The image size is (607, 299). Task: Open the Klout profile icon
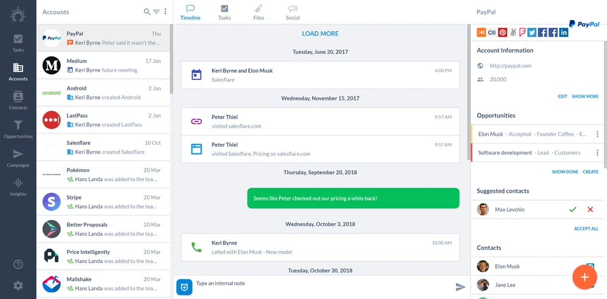(481, 33)
